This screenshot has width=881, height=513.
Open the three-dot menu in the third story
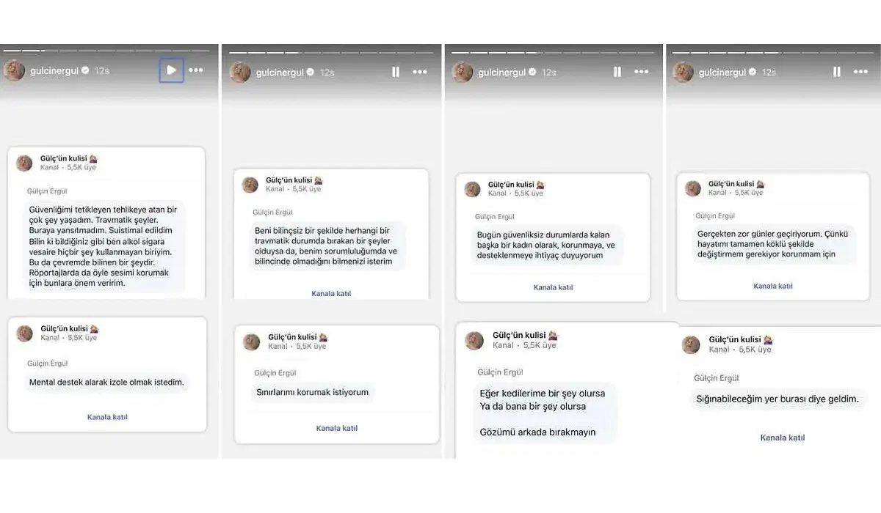pyautogui.click(x=642, y=72)
